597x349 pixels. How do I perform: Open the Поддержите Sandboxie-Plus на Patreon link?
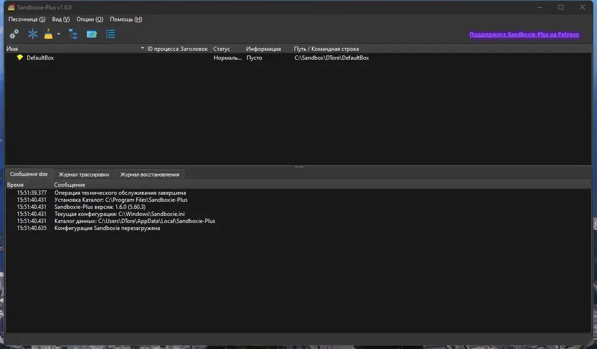[524, 34]
